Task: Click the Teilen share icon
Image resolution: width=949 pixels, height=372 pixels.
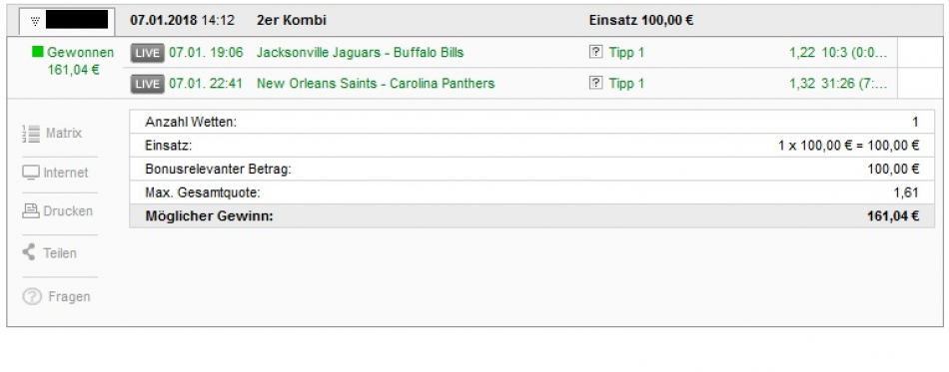Action: (28, 252)
